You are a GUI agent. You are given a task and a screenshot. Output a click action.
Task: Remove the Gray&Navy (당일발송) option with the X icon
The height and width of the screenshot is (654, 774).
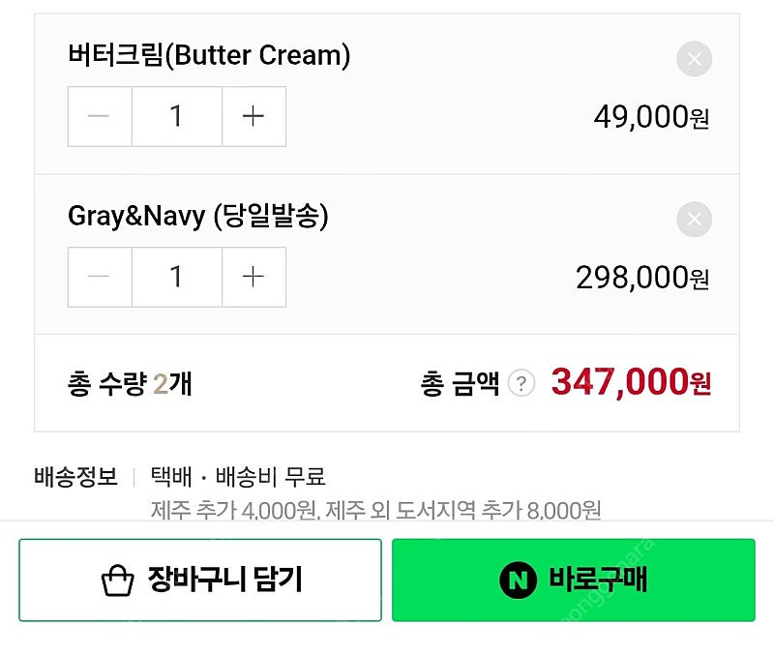[x=693, y=220]
